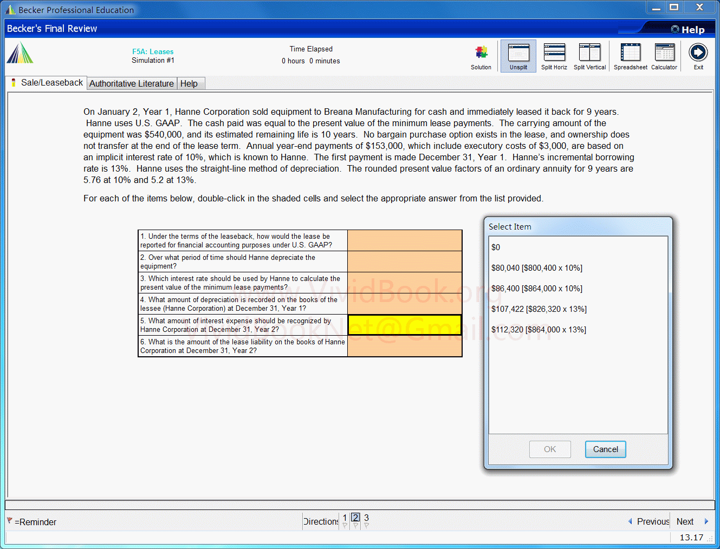Image resolution: width=720 pixels, height=549 pixels.
Task: Choose $107,422 [$826,320 x 13%] option
Action: [x=539, y=309]
